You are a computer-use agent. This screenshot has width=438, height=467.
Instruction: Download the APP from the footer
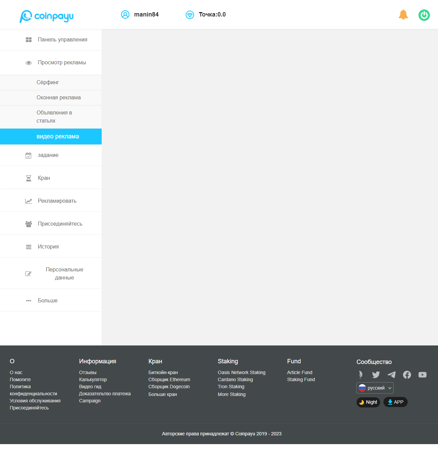(396, 402)
